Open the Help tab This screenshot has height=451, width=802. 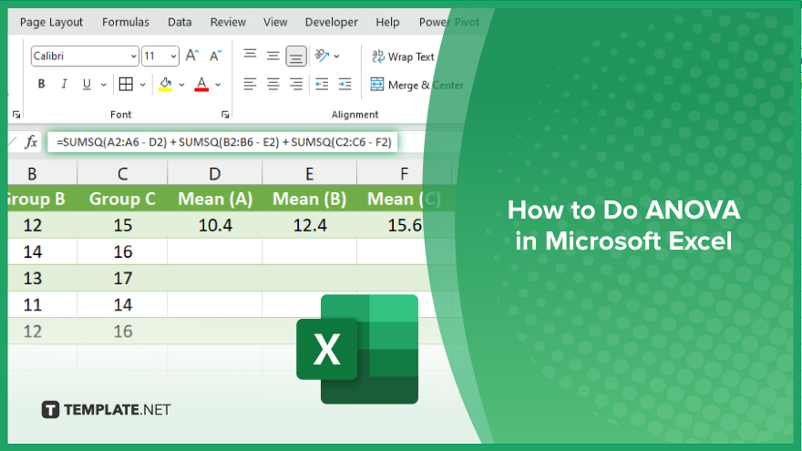coord(387,22)
